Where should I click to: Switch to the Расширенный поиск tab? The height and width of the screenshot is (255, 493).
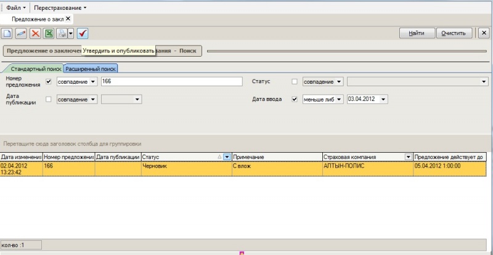click(x=91, y=68)
